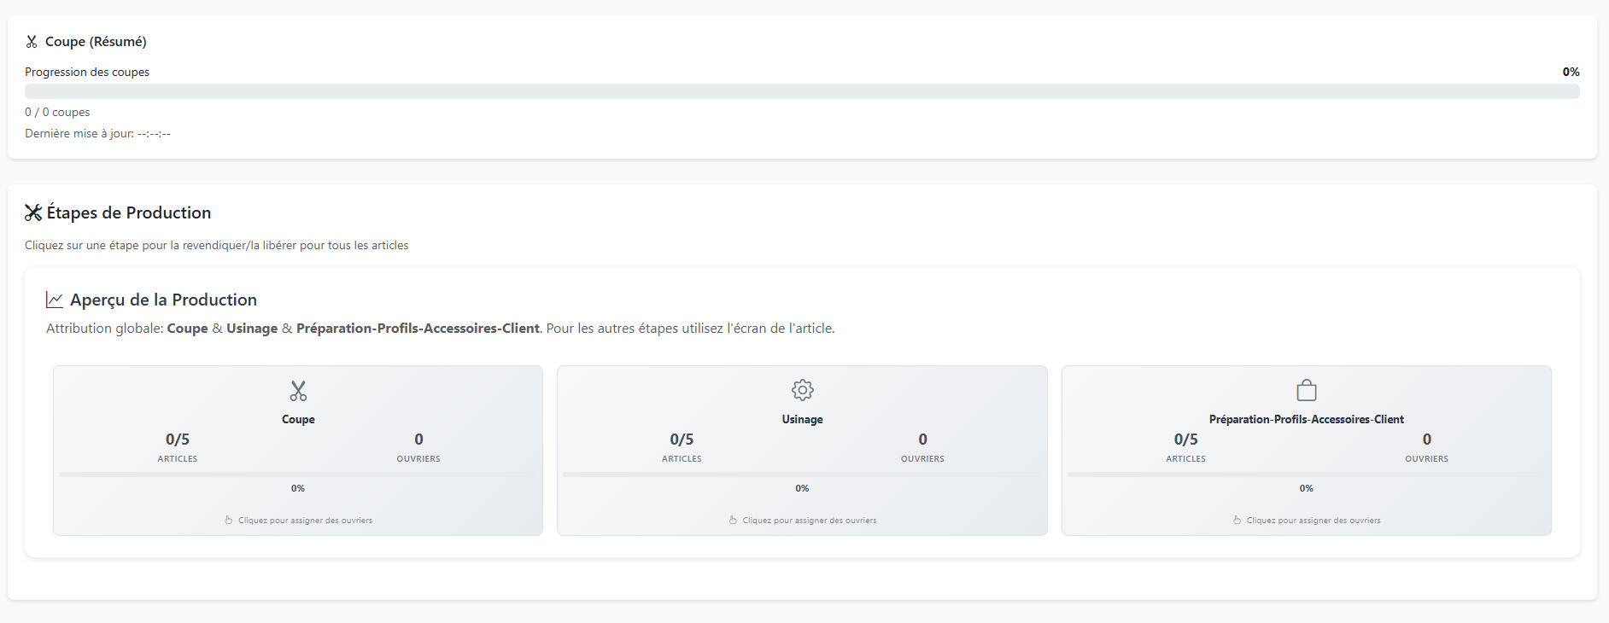Screen dimensions: 1609x623
Task: Click the hand pointer icon in the Préparation card
Action: [1237, 520]
